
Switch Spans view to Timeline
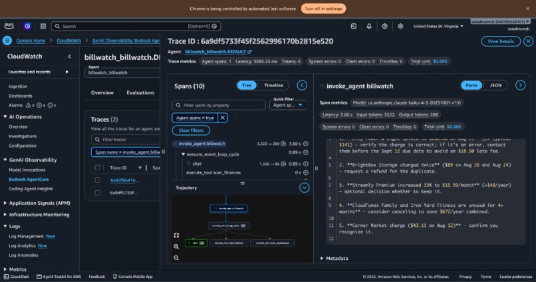click(273, 85)
